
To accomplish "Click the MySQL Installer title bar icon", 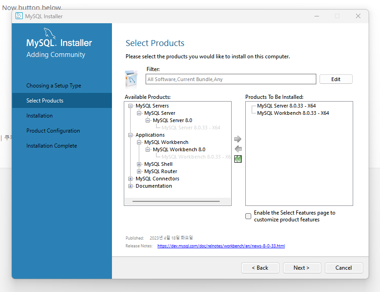I will (x=19, y=16).
